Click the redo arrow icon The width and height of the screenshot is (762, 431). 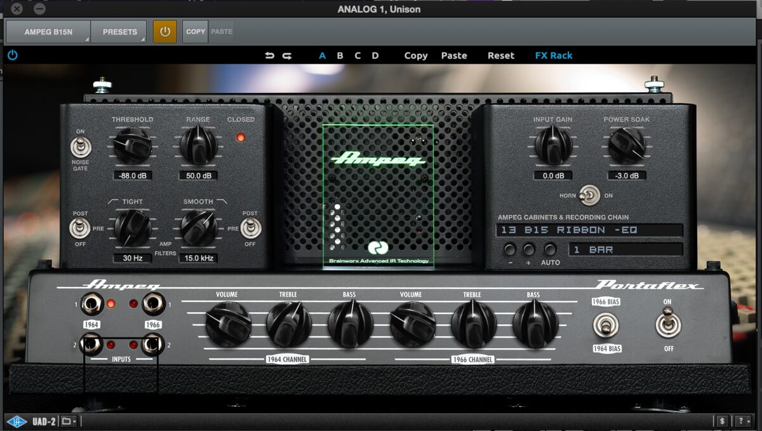tap(287, 56)
